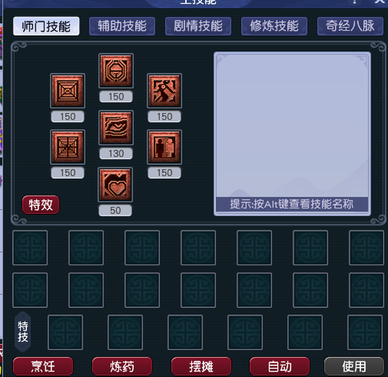The height and width of the screenshot is (377, 388).
Task: Choose the level 130 skill icon
Action: click(116, 128)
